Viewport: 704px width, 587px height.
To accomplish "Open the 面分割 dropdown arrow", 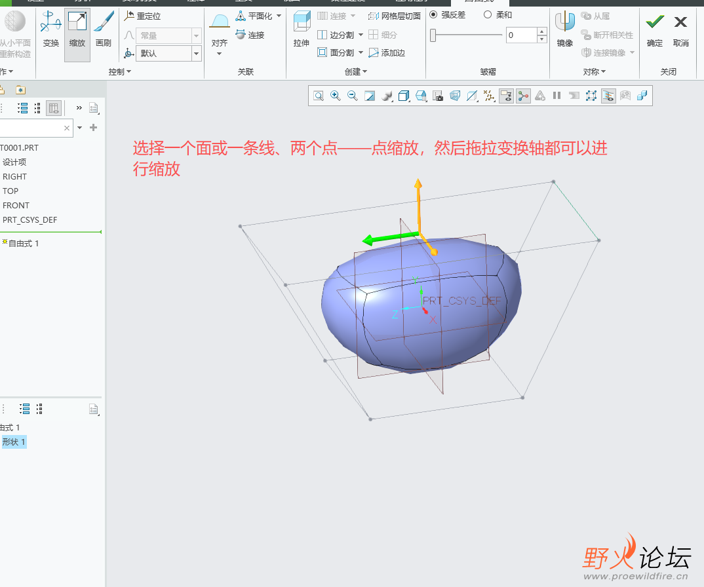I will coord(361,52).
